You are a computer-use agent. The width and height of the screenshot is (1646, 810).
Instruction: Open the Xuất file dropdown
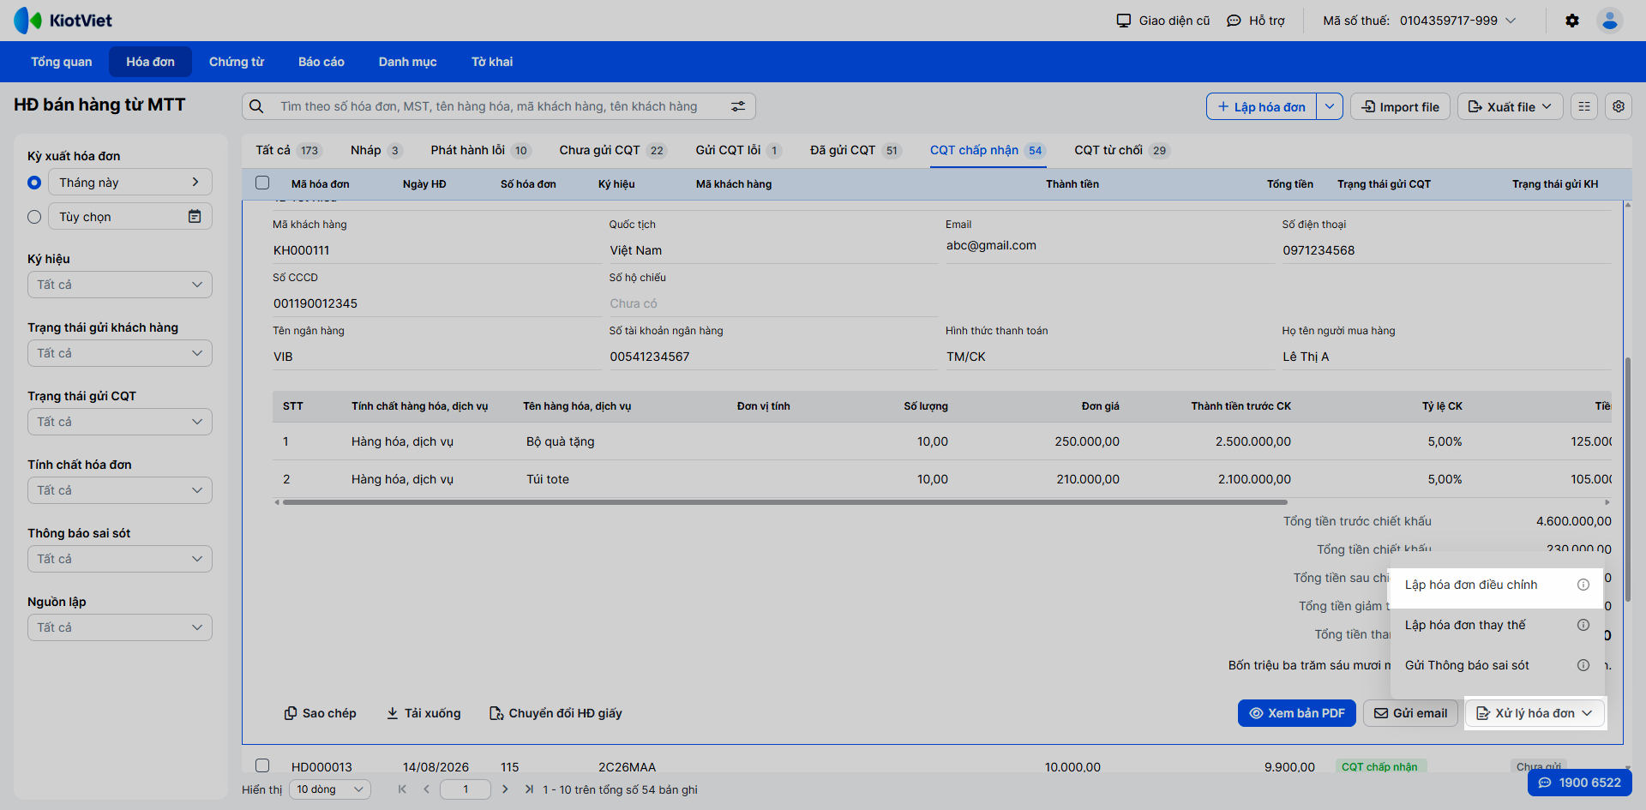(x=1510, y=106)
